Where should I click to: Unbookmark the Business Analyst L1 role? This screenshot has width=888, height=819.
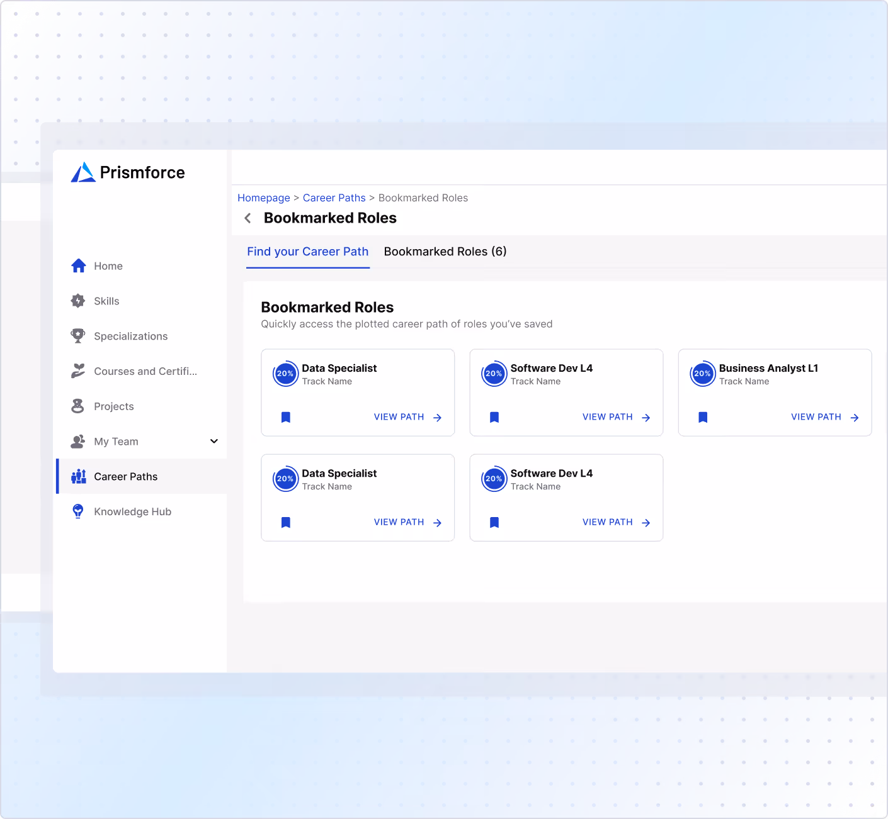(x=702, y=417)
